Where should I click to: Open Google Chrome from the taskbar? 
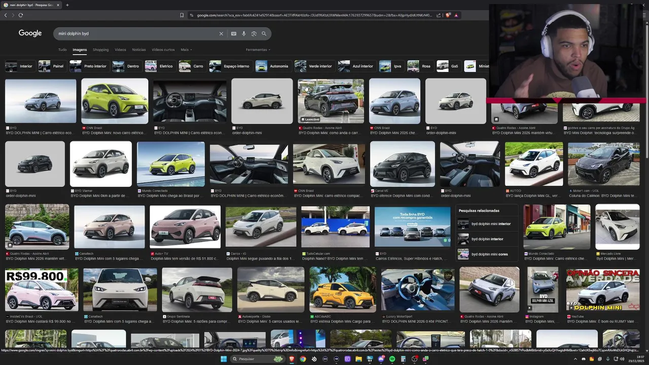(303, 359)
